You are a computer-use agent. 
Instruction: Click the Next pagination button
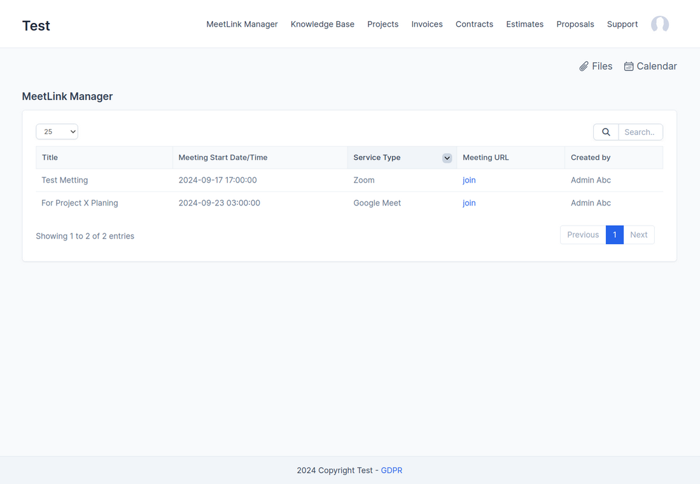point(638,235)
